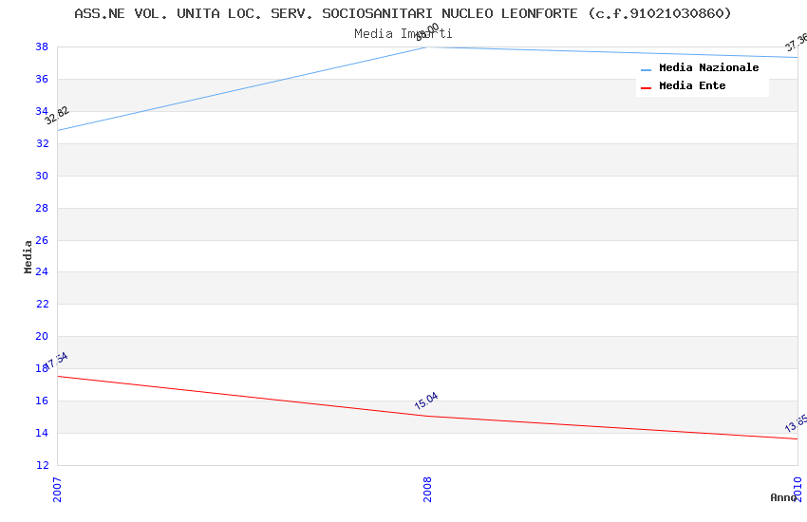Viewport: 807px width, 522px height.
Task: Click the blue Media Nazionale legend swatch
Action: click(x=646, y=69)
